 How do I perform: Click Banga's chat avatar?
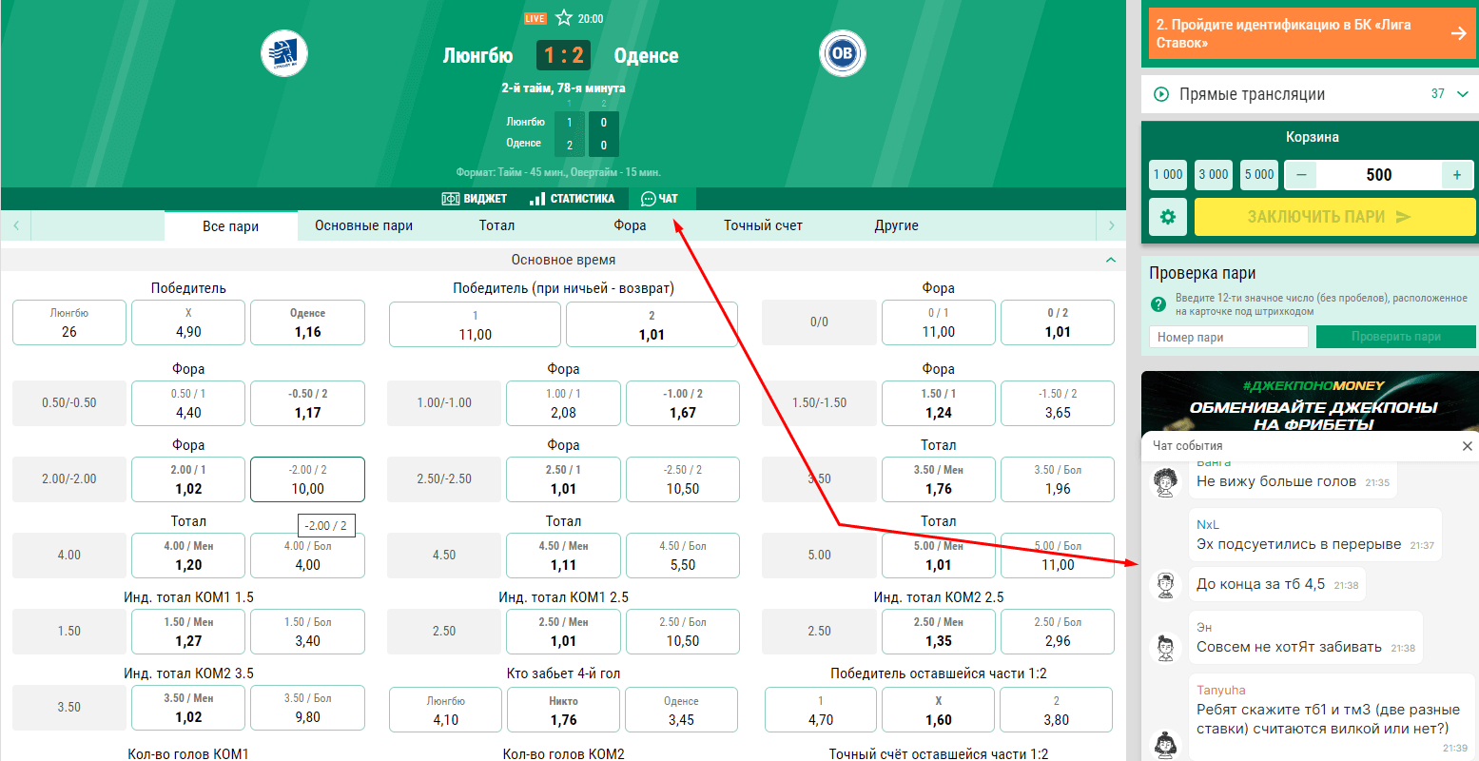coord(1166,482)
